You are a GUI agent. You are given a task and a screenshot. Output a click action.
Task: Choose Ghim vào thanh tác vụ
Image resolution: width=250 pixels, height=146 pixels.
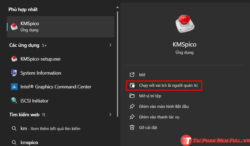pyautogui.click(x=185, y=117)
